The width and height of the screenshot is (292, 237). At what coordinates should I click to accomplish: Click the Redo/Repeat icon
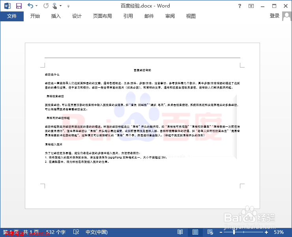click(46, 6)
